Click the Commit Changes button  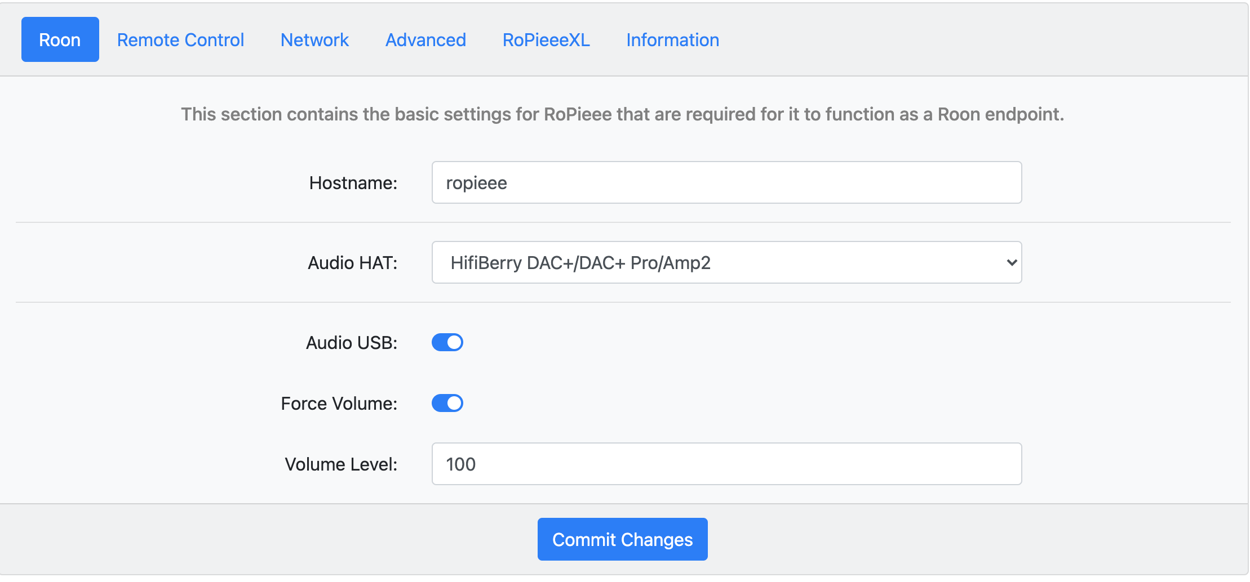622,539
